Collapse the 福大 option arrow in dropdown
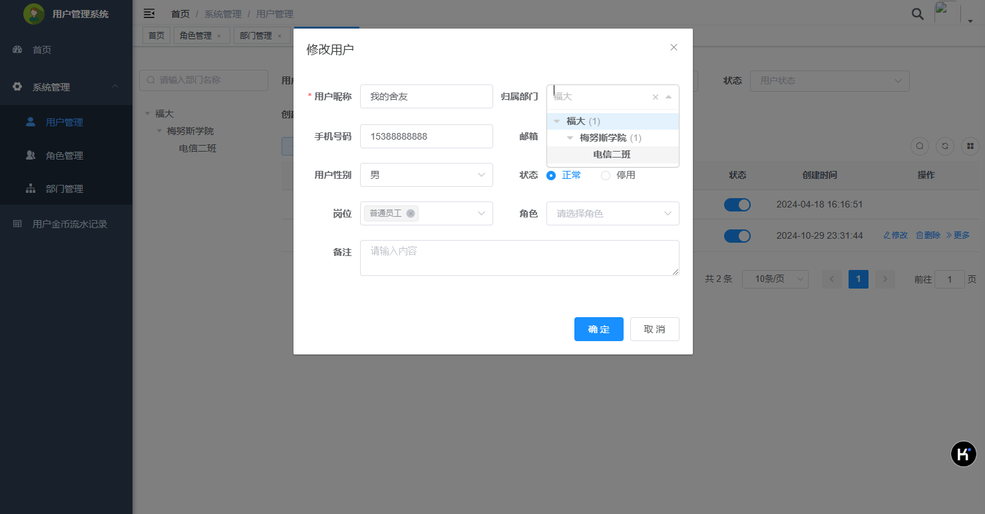Image resolution: width=985 pixels, height=514 pixels. [557, 121]
